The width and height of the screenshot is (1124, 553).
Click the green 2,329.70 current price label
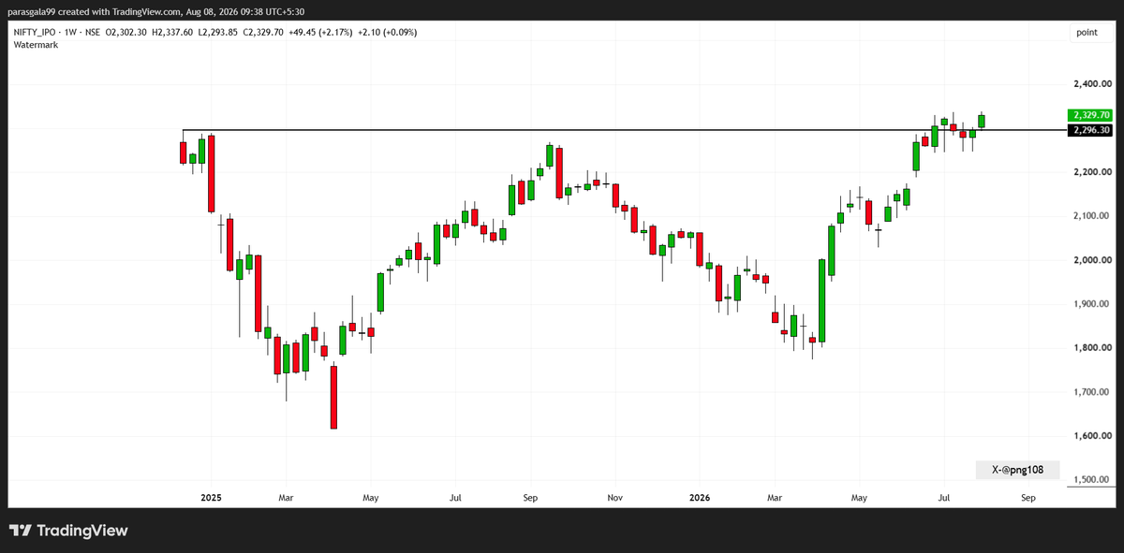tap(1089, 115)
